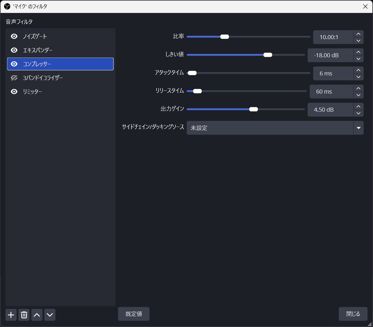Click the 既定値 defaults button
The height and width of the screenshot is (327, 373).
(x=134, y=314)
